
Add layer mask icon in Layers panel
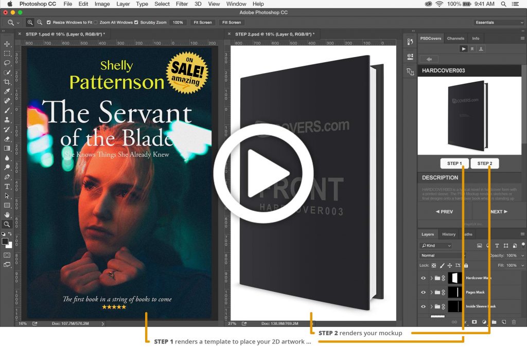(474, 322)
